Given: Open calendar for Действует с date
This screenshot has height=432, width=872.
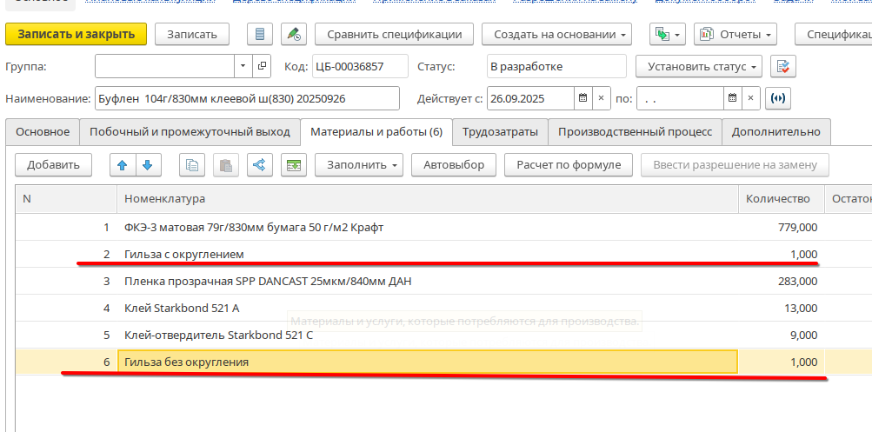Looking at the screenshot, I should coord(582,98).
